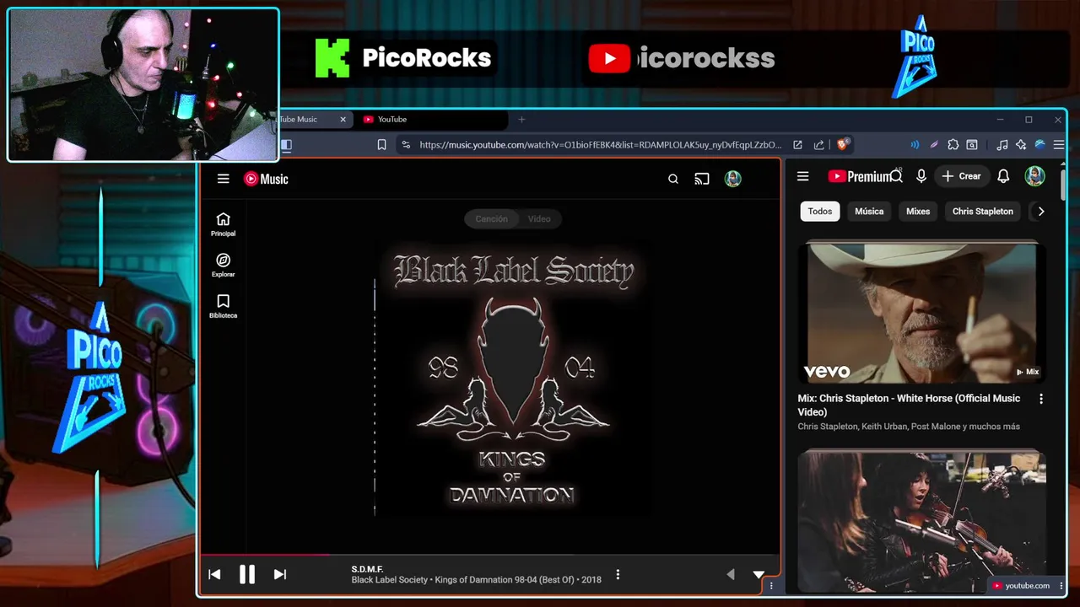Go to YouTube Music logo home
Viewport: 1080px width, 607px height.
[x=266, y=179]
